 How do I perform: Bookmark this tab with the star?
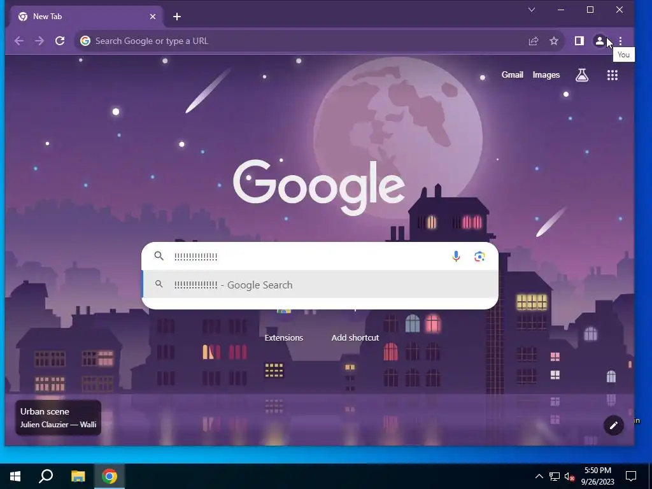pos(554,41)
